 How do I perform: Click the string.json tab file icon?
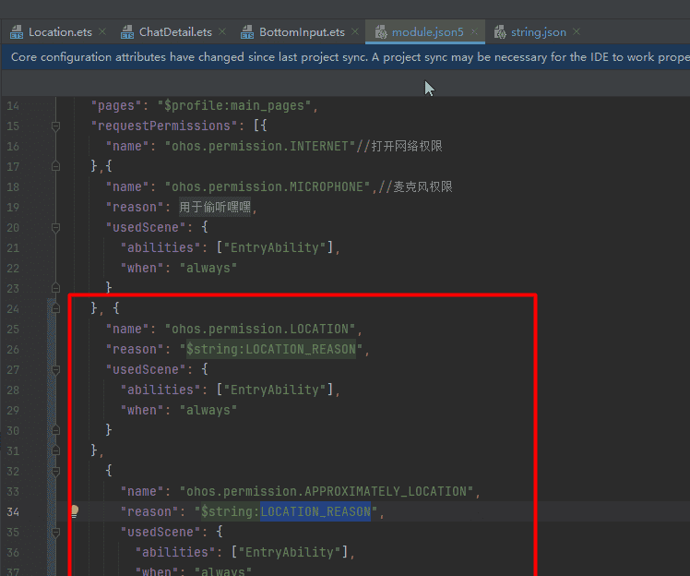pyautogui.click(x=500, y=32)
